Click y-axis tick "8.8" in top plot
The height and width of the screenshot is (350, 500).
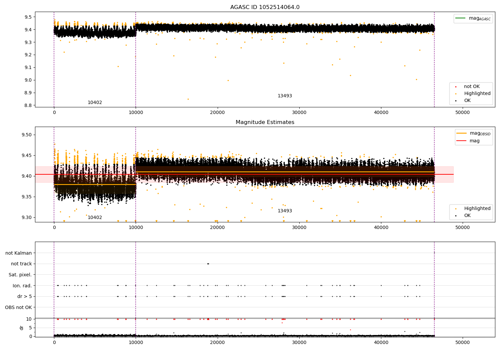28,106
